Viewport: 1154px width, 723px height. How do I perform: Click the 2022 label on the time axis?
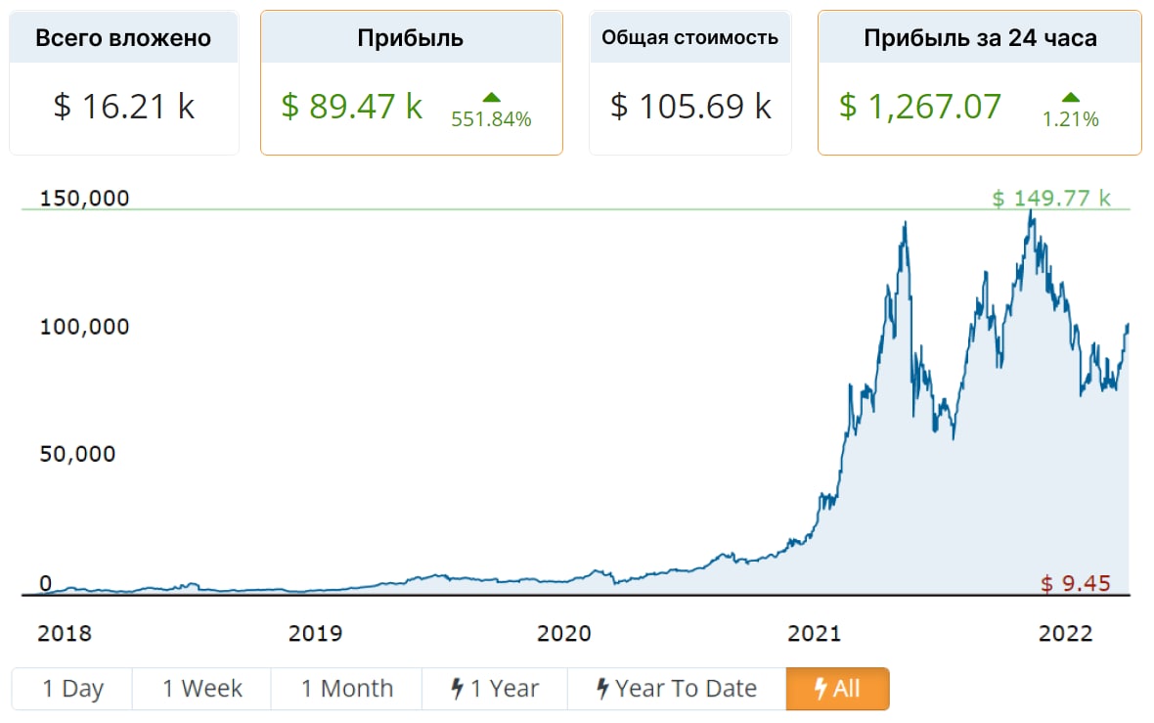tap(1065, 633)
